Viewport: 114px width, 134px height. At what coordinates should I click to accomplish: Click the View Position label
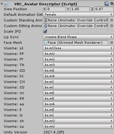[15, 9]
